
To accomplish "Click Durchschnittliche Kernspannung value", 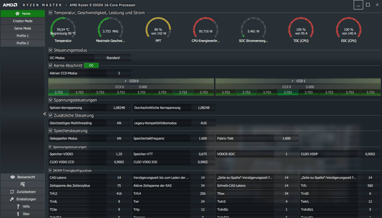I will (203, 108).
